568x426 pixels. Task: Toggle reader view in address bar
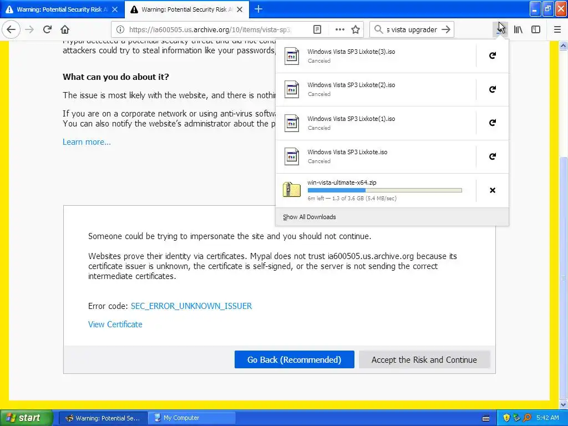pyautogui.click(x=317, y=29)
